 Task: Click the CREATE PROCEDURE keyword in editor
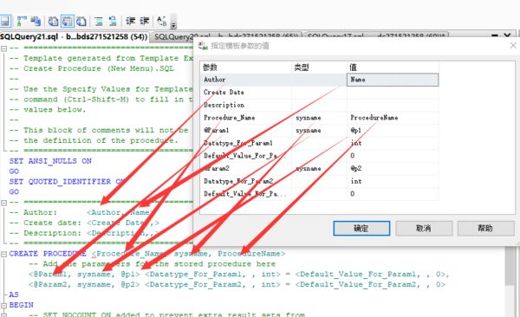[48, 254]
